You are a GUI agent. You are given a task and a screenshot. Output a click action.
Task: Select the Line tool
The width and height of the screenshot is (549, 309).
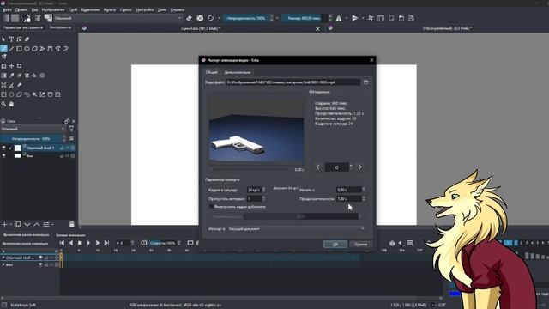point(11,49)
